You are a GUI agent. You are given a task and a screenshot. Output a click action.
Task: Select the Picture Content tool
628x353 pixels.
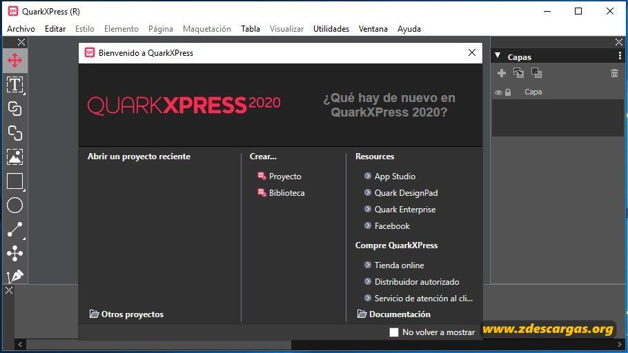[14, 157]
